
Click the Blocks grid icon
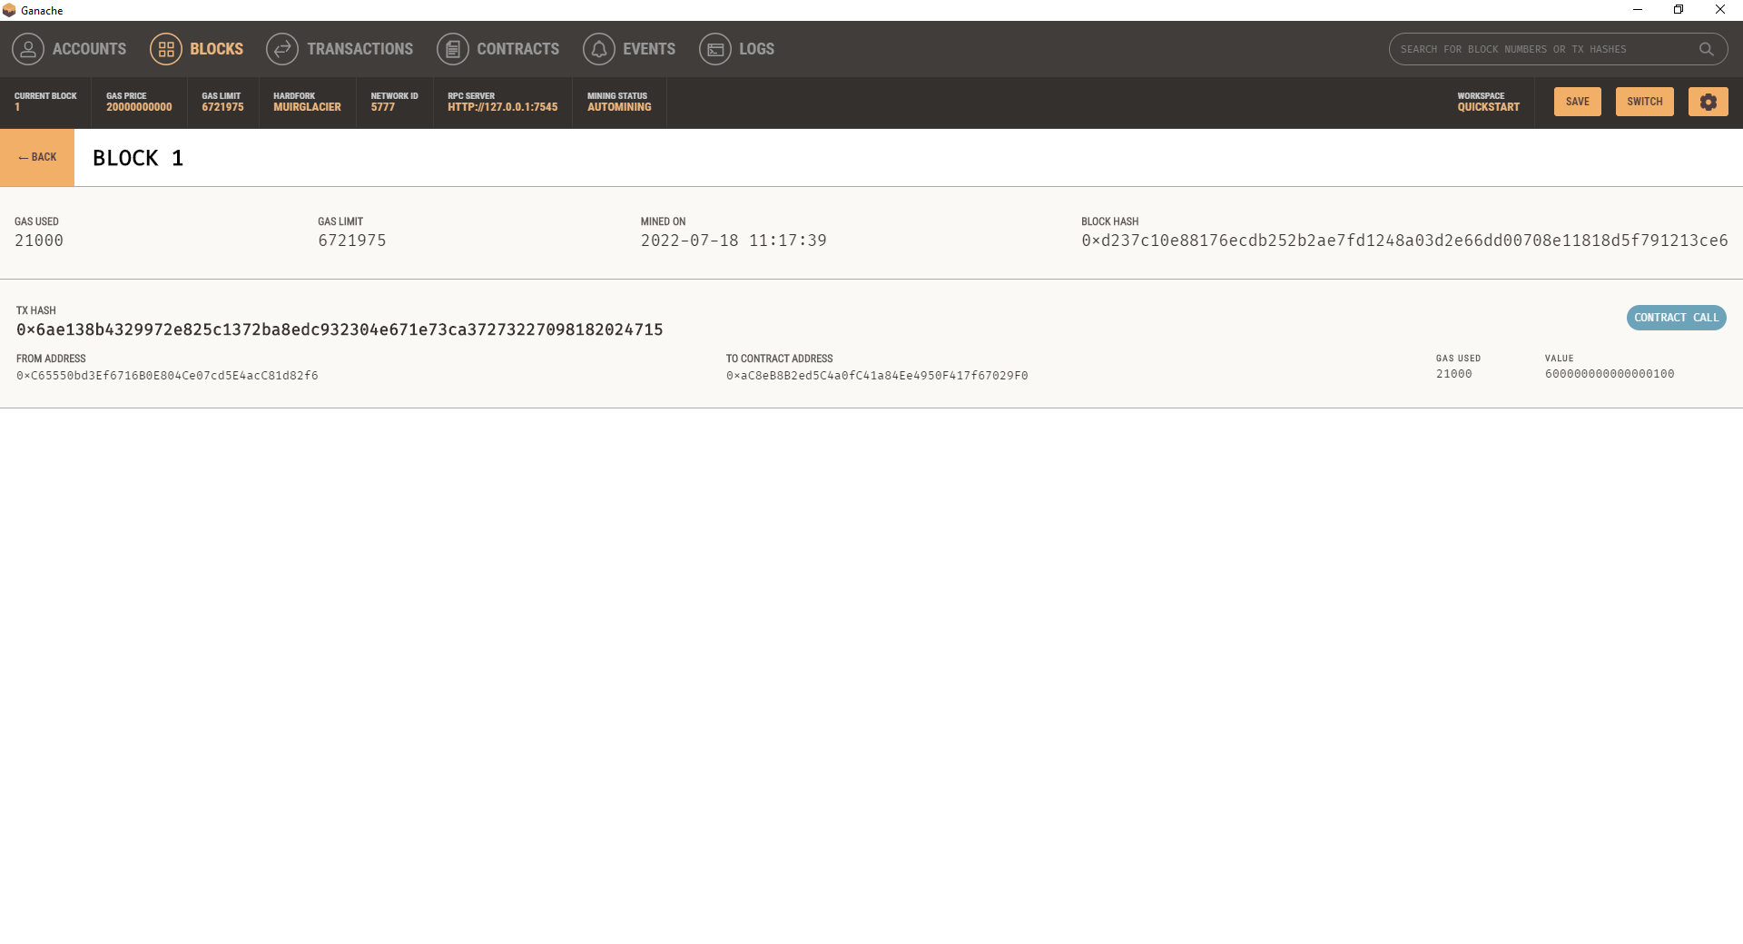(166, 49)
